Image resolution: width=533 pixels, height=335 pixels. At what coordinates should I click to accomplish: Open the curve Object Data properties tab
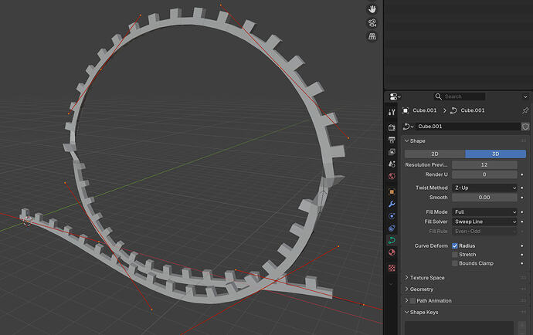tap(392, 240)
